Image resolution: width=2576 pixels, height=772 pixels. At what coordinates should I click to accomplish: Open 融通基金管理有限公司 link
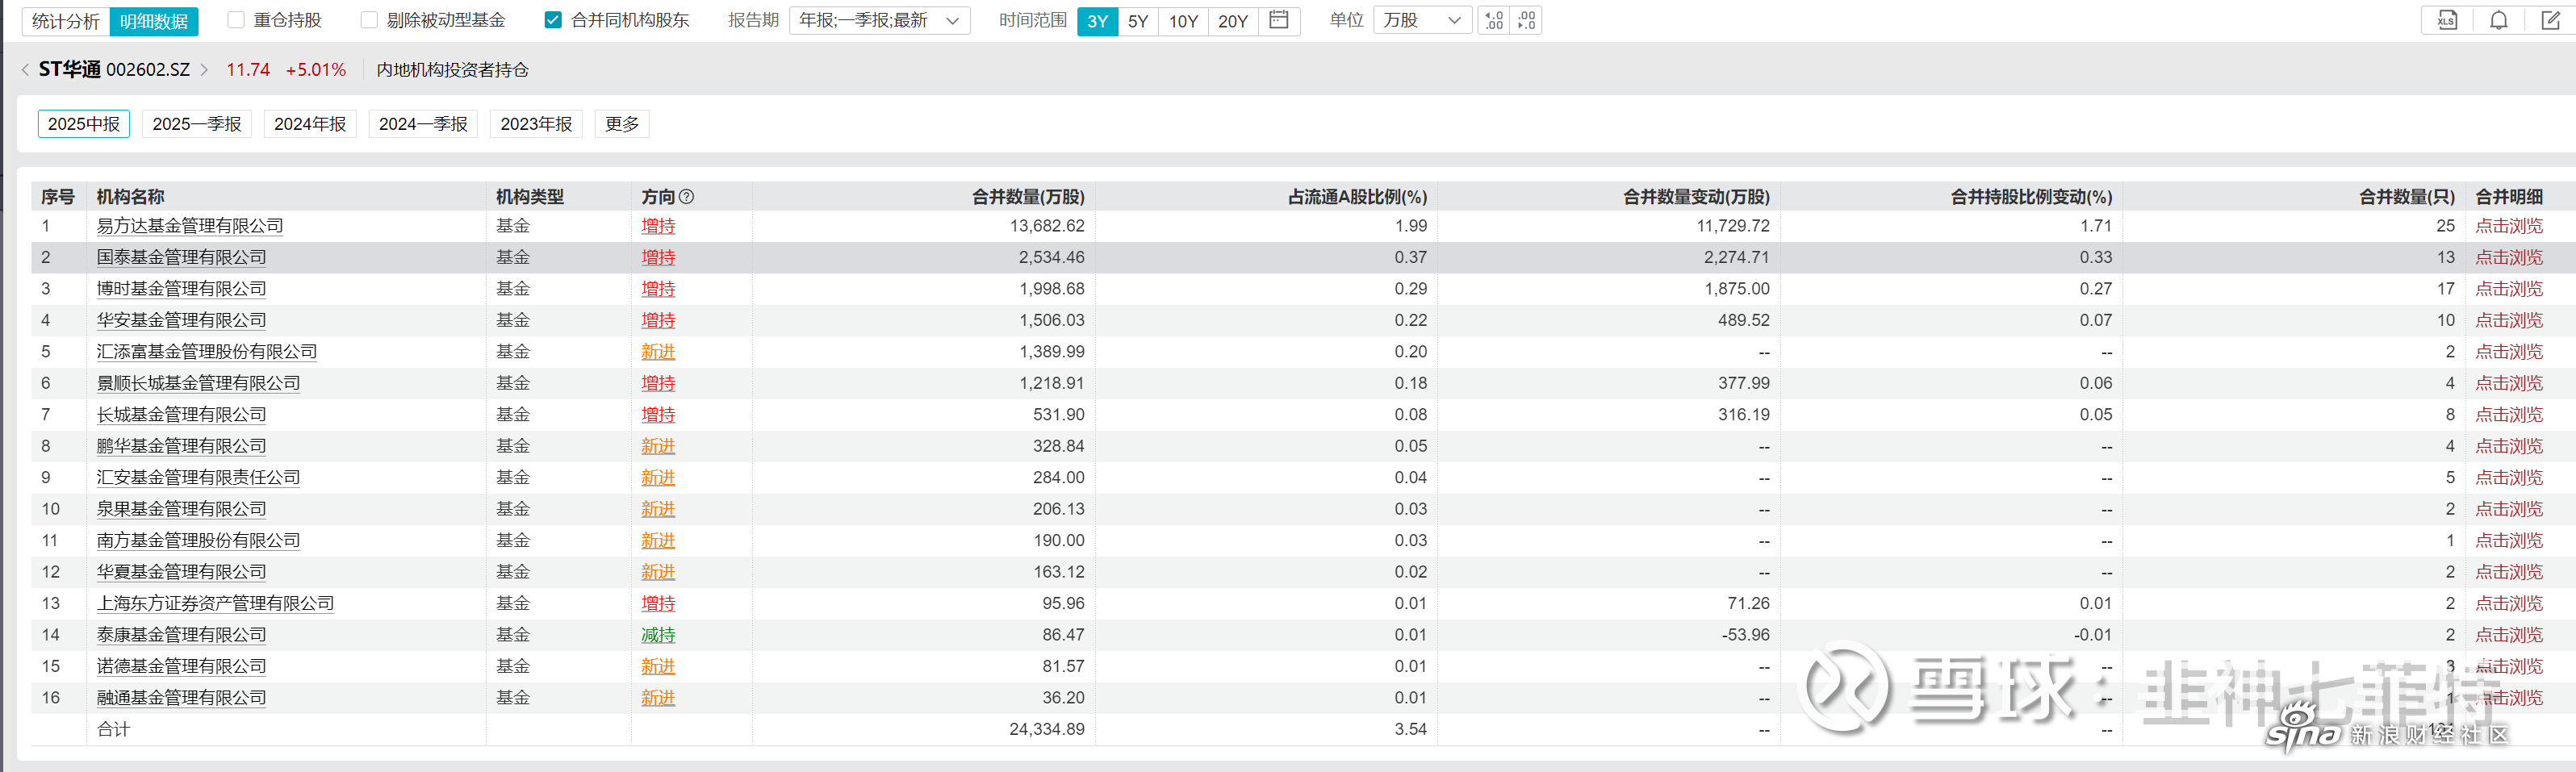tap(181, 698)
